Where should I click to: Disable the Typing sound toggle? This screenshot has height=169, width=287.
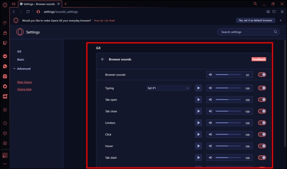click(x=262, y=88)
